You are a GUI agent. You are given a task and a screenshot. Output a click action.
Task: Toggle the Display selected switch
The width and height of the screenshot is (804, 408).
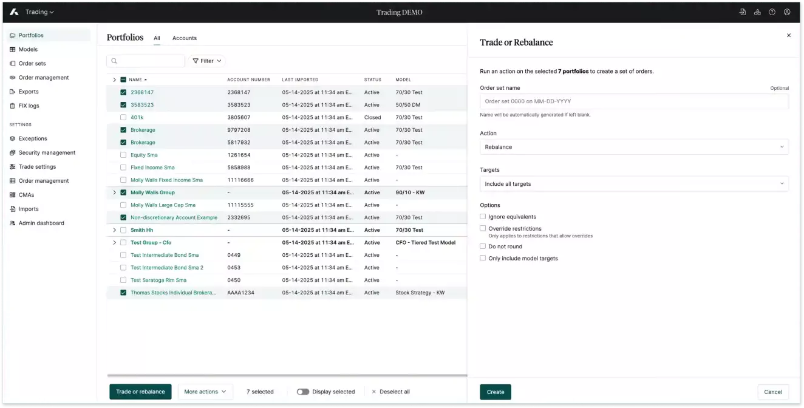pos(303,392)
